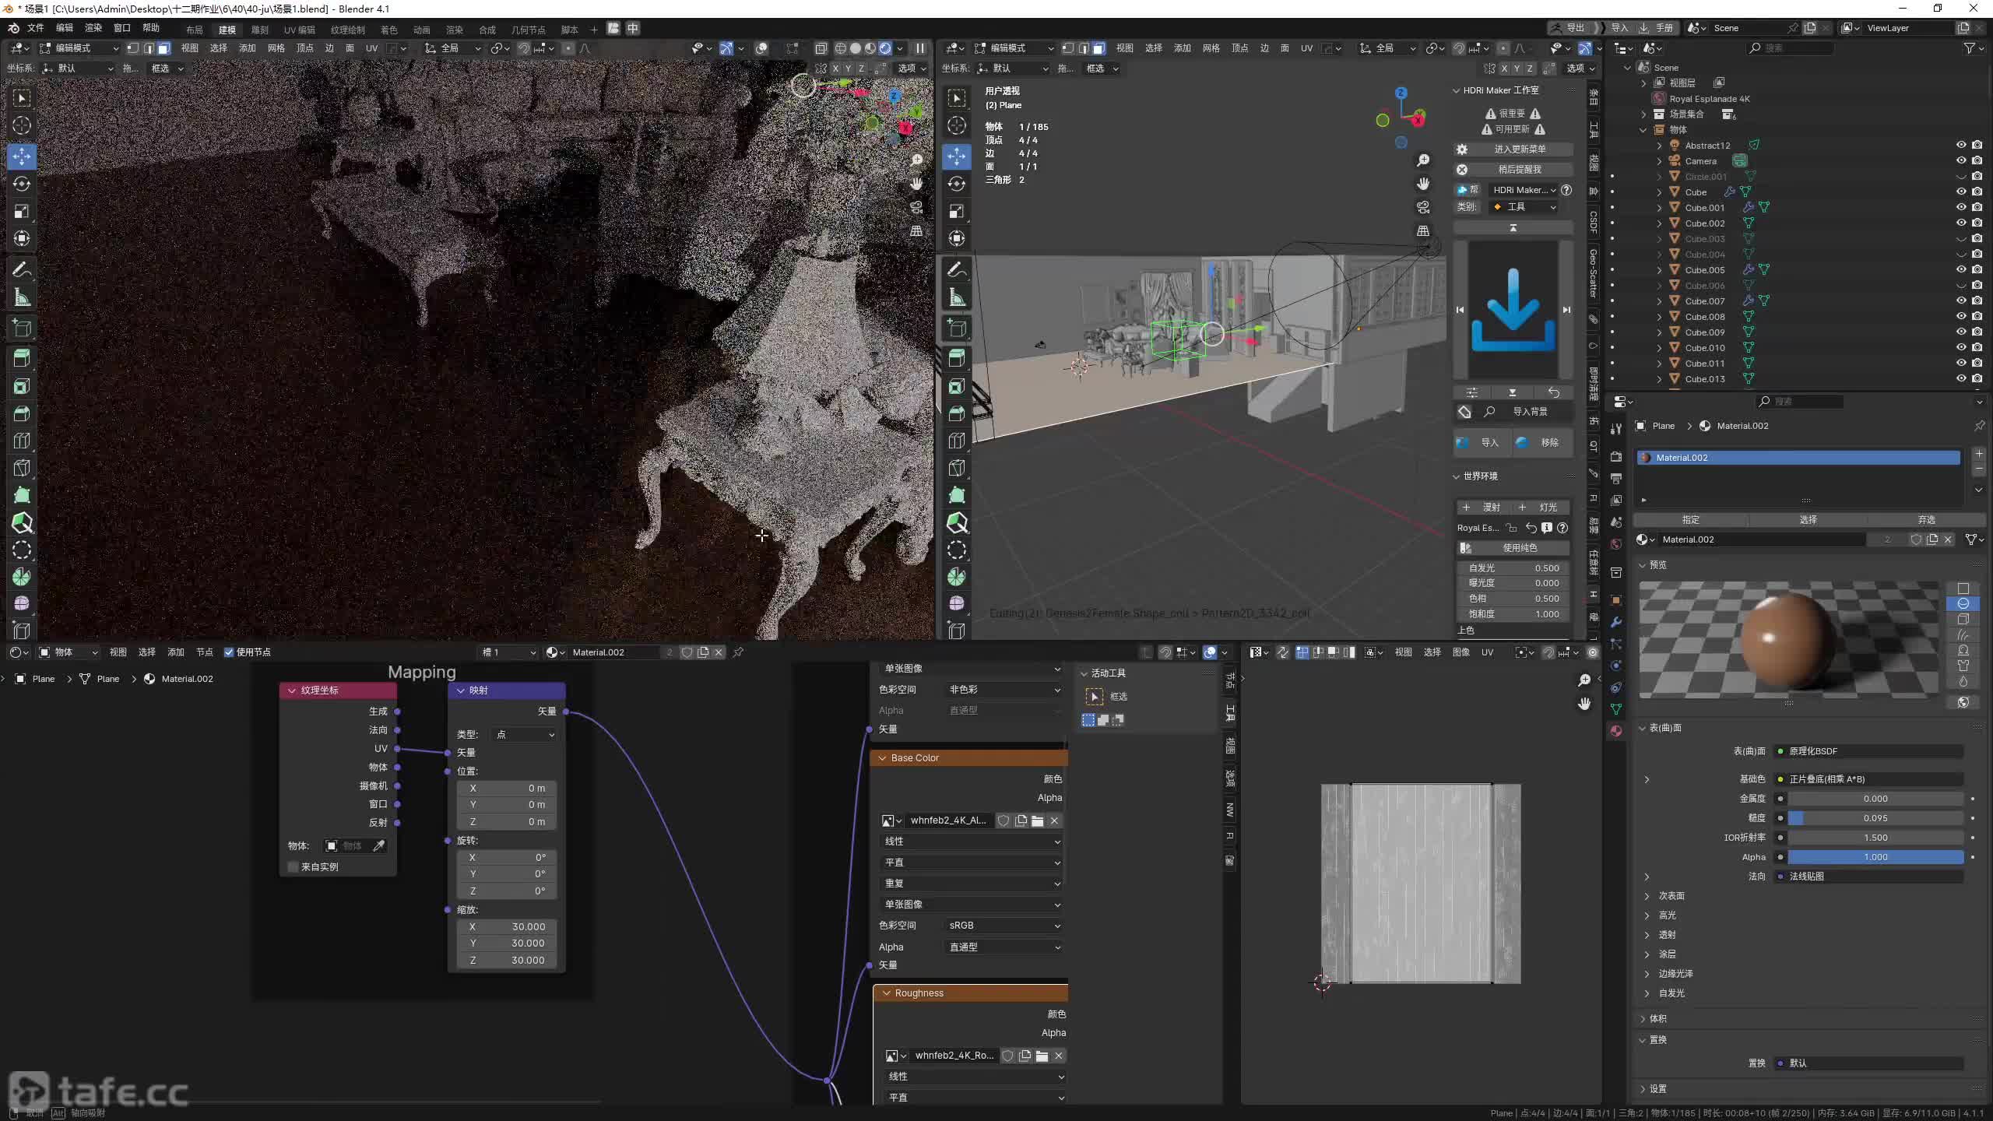Open the UV Editing workspace tab
Screen dimensions: 1993x1121
pyautogui.click(x=299, y=30)
